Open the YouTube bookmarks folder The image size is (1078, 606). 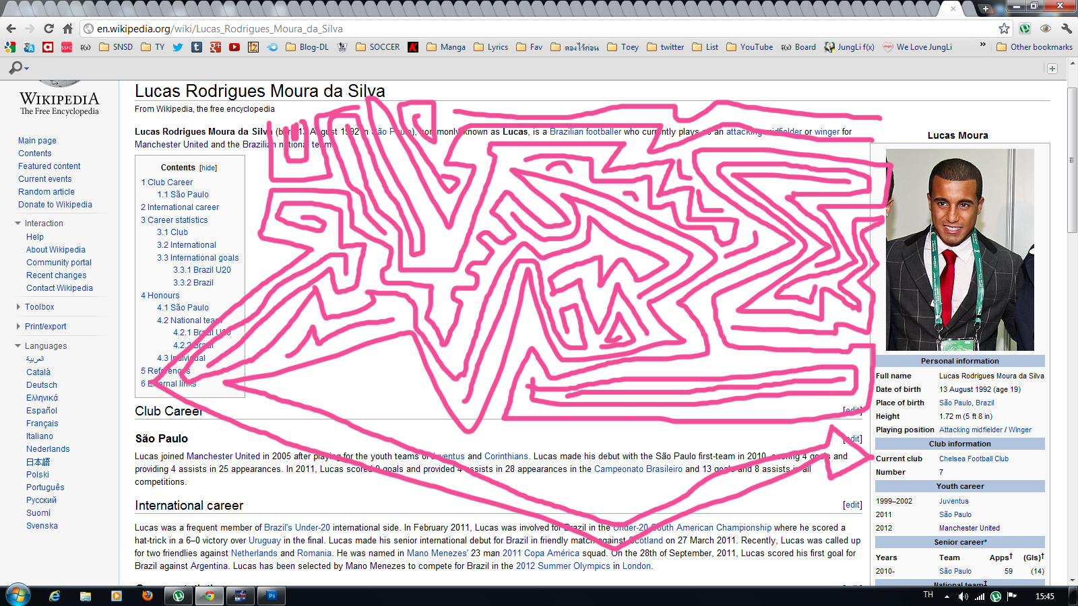pos(750,47)
